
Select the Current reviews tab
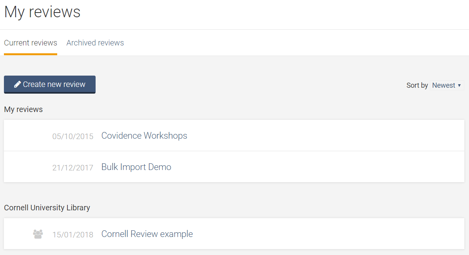pos(31,43)
